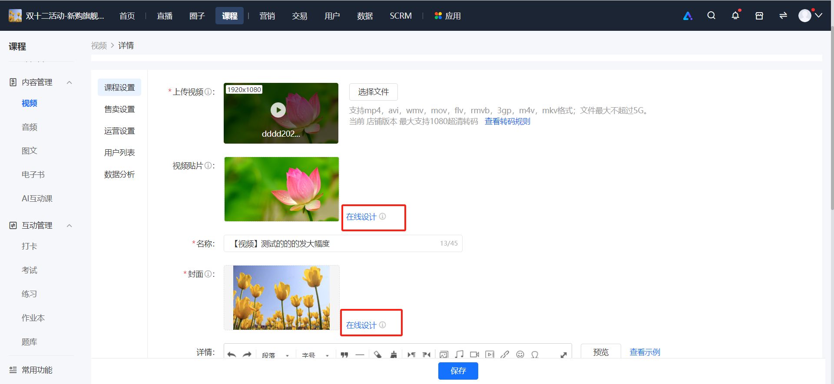Insert emoji using the smiley icon
The height and width of the screenshot is (384, 834).
click(x=520, y=354)
